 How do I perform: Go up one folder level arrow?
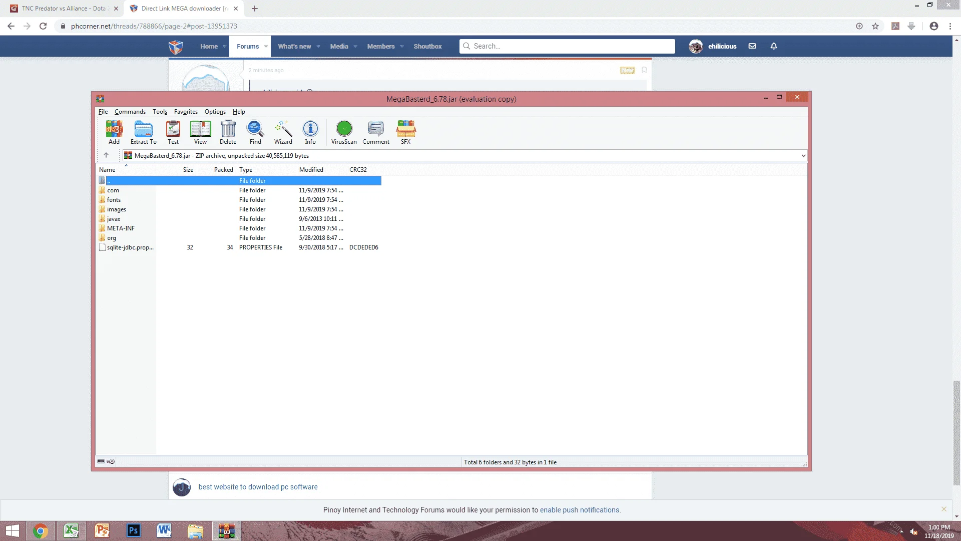click(x=106, y=155)
